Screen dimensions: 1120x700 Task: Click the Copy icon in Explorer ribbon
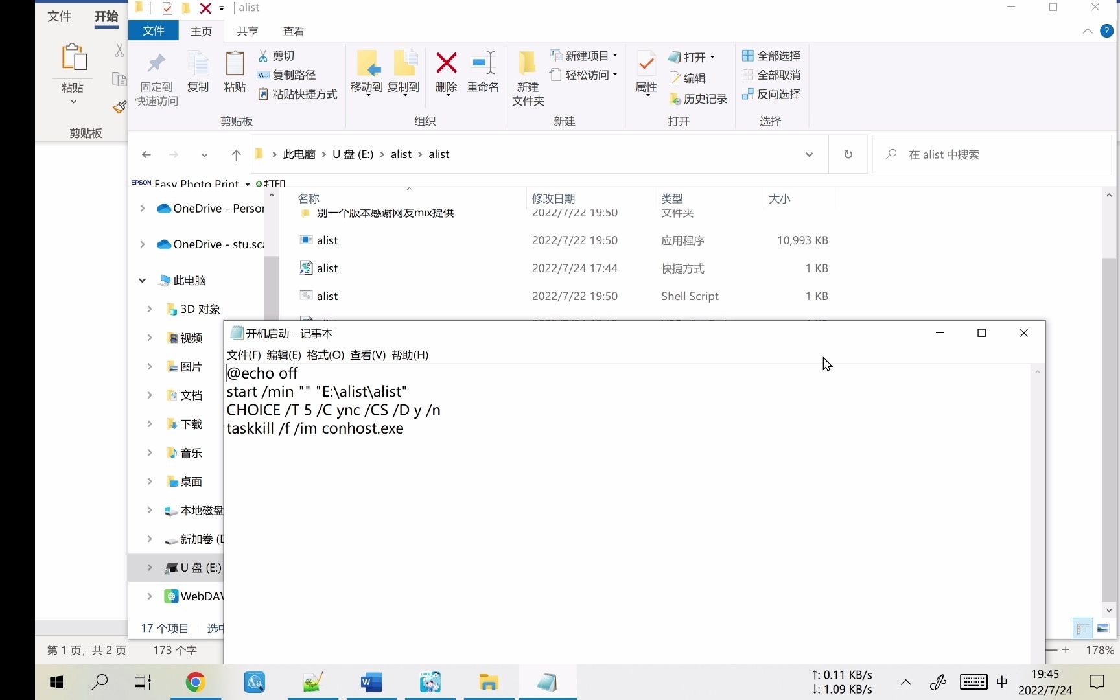[198, 64]
